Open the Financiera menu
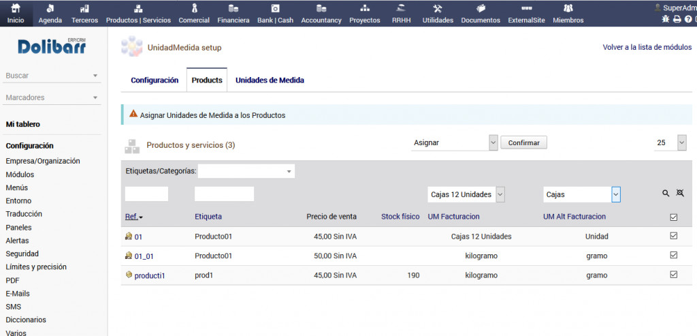This screenshot has height=336, width=697. (233, 14)
